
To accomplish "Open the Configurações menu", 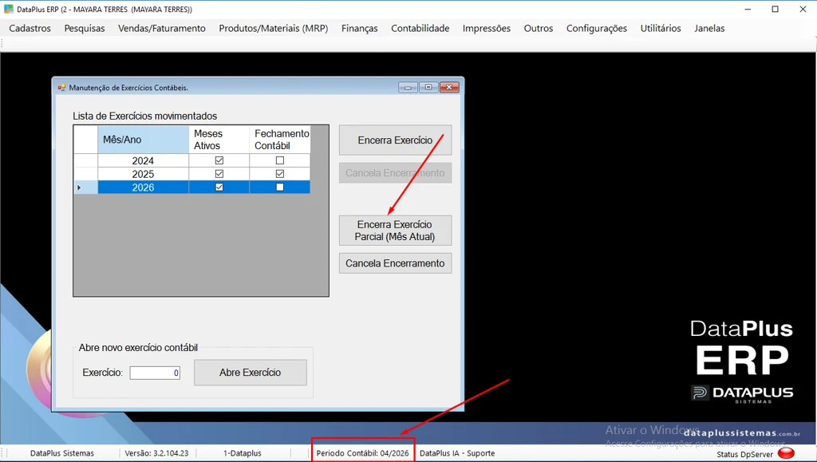I will point(597,28).
